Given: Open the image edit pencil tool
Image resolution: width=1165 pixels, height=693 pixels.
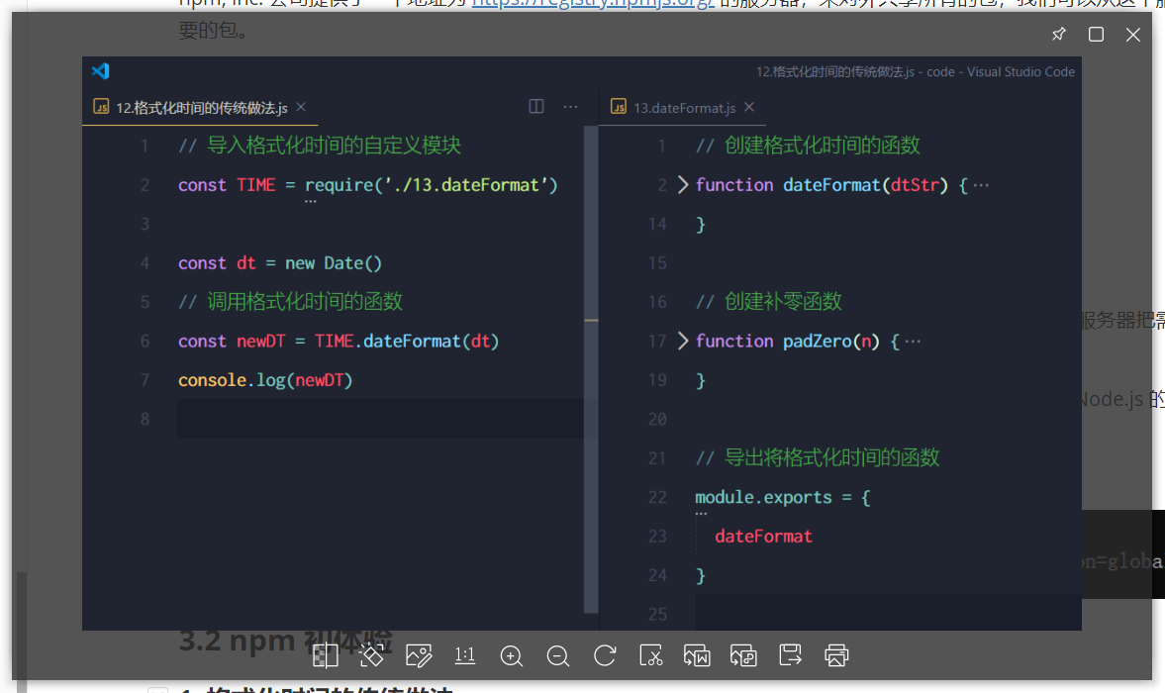Looking at the screenshot, I should (419, 655).
